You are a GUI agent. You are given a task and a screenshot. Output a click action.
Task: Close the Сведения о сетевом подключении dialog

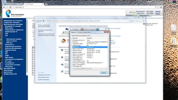[x=106, y=32]
